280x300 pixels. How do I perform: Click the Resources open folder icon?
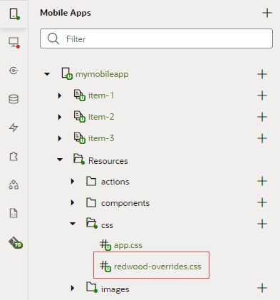[x=79, y=160]
